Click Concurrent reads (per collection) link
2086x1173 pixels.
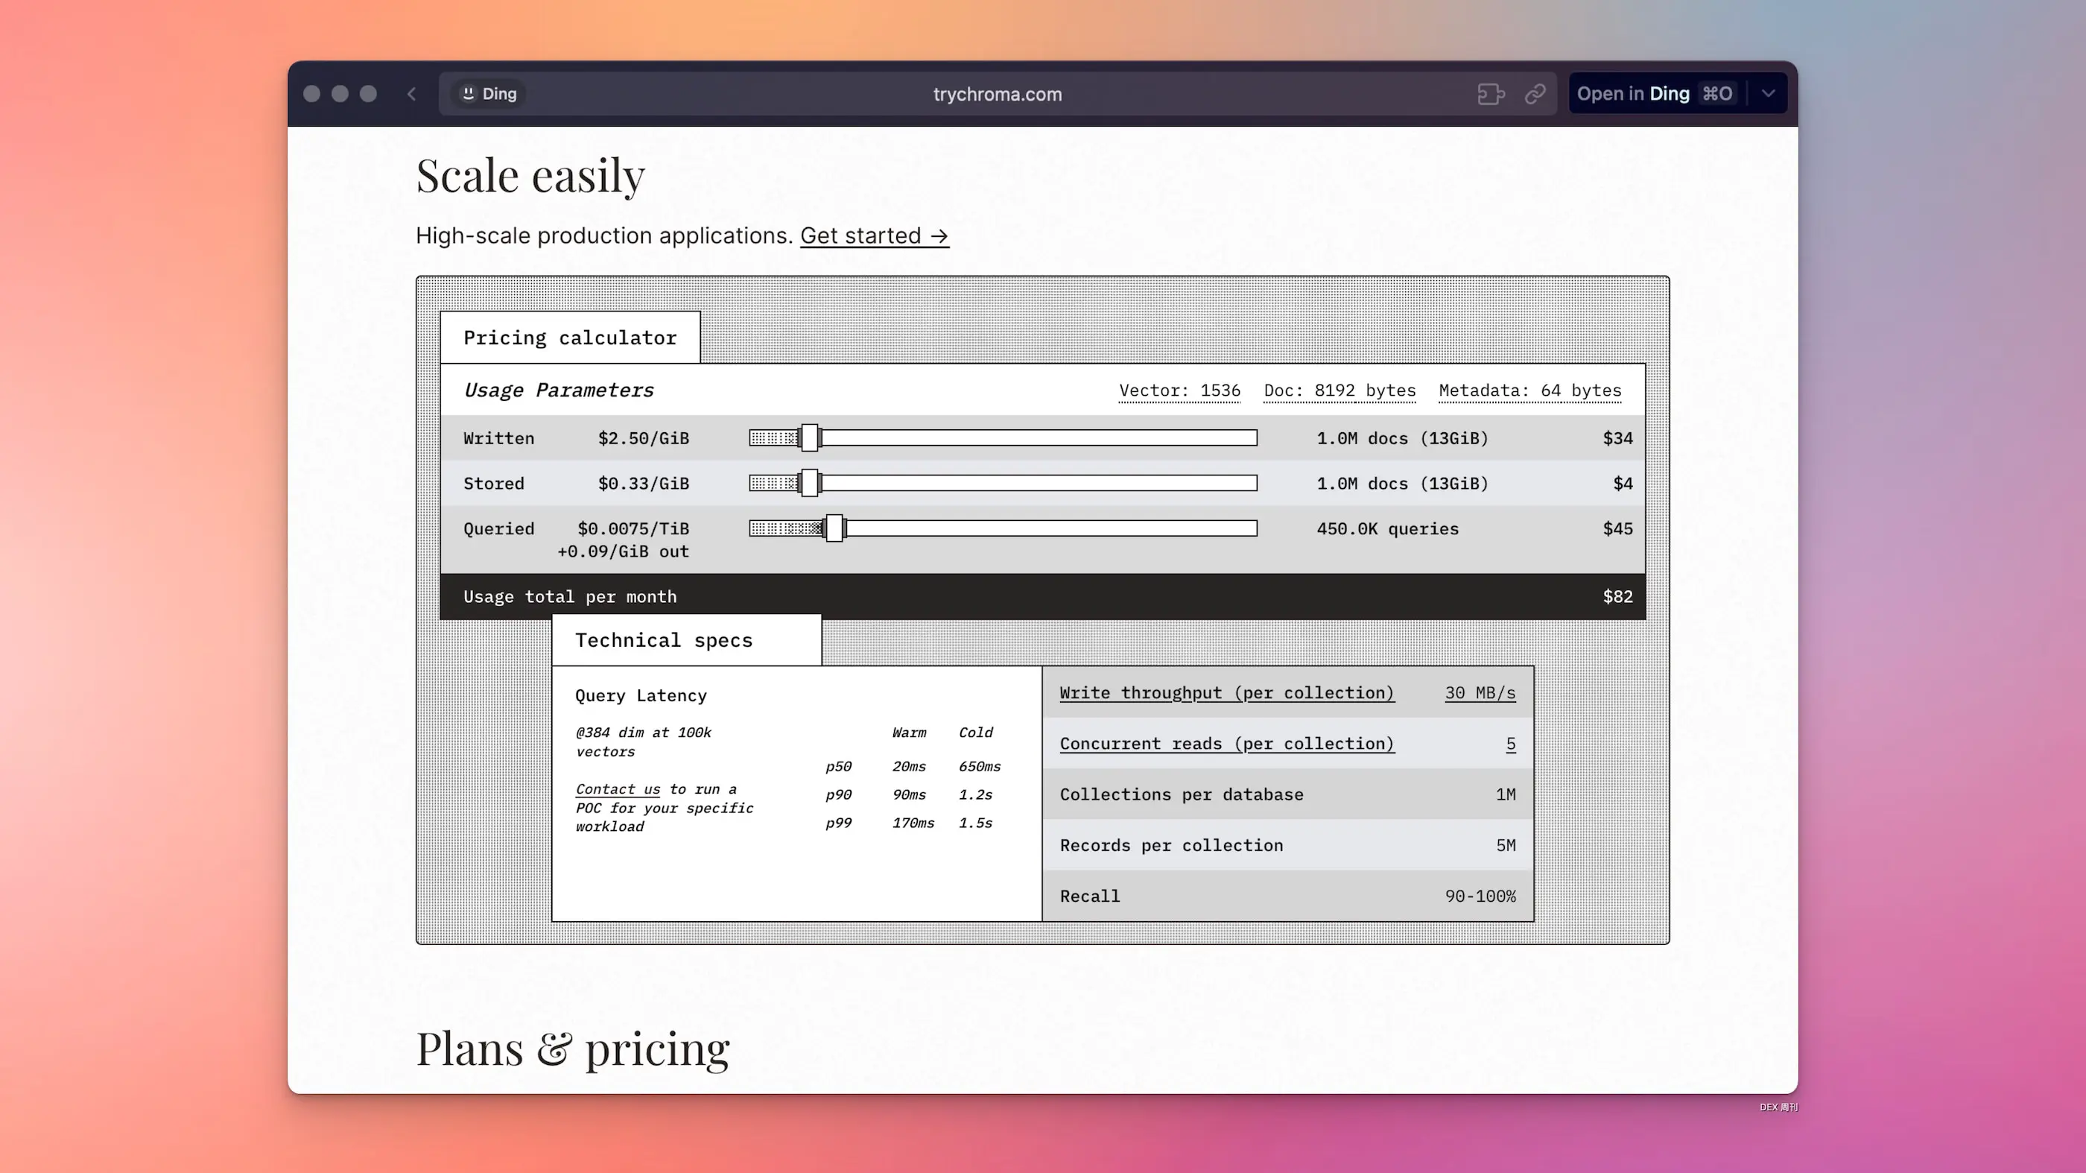click(x=1226, y=744)
